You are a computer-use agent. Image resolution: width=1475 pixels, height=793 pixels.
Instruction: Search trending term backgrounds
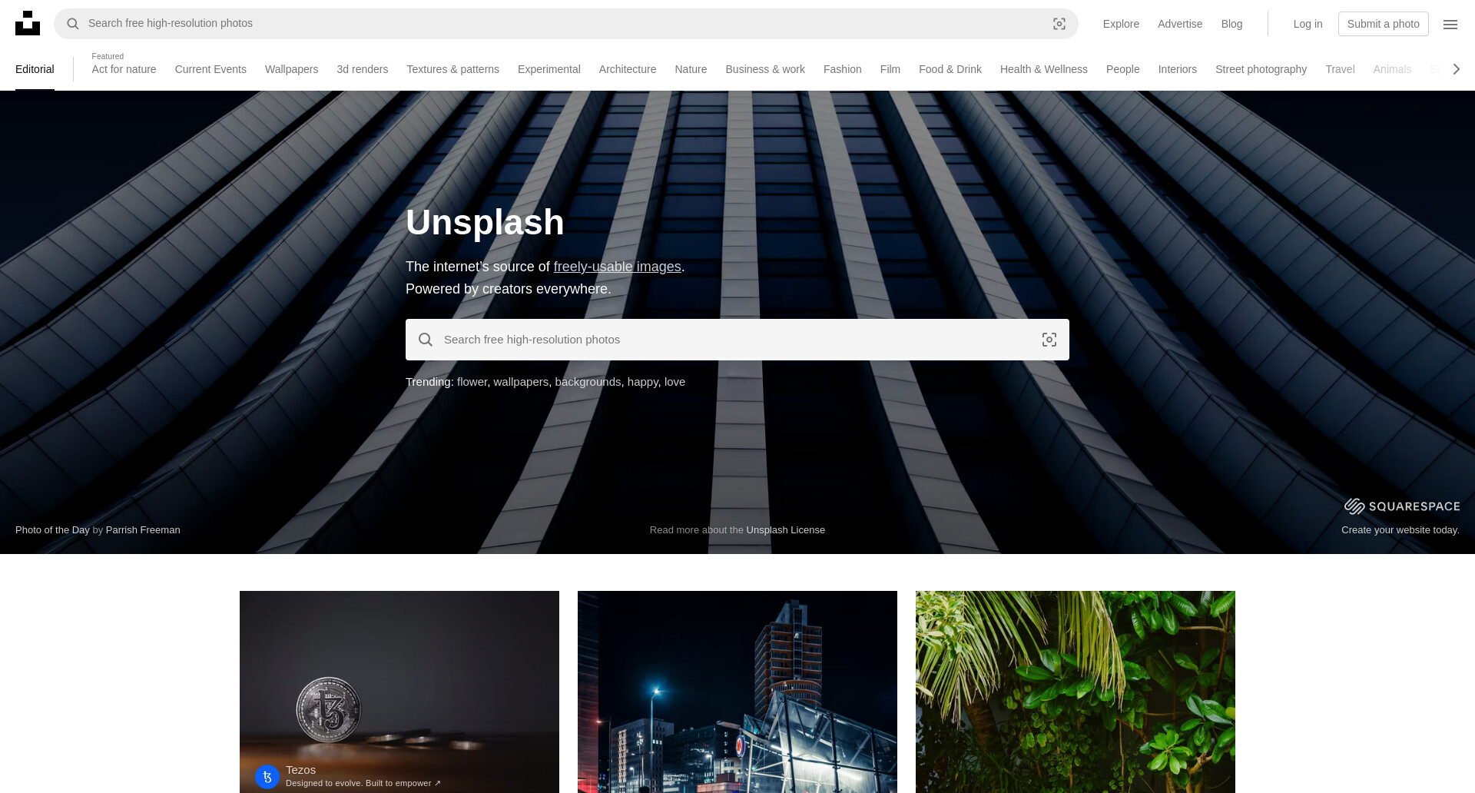pyautogui.click(x=588, y=382)
